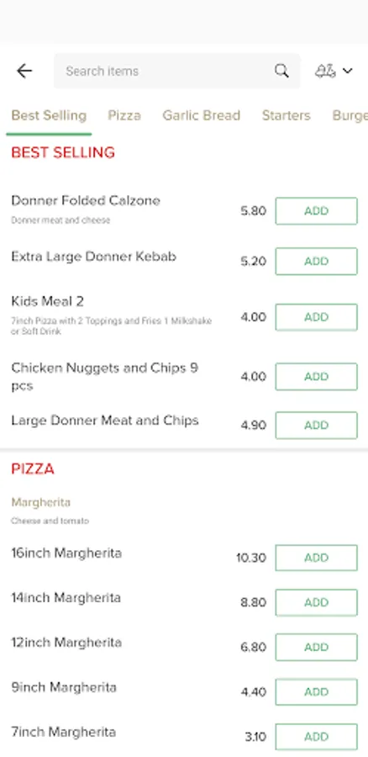This screenshot has width=368, height=757.
Task: Add 16inch Margherita pizza
Action: click(317, 558)
